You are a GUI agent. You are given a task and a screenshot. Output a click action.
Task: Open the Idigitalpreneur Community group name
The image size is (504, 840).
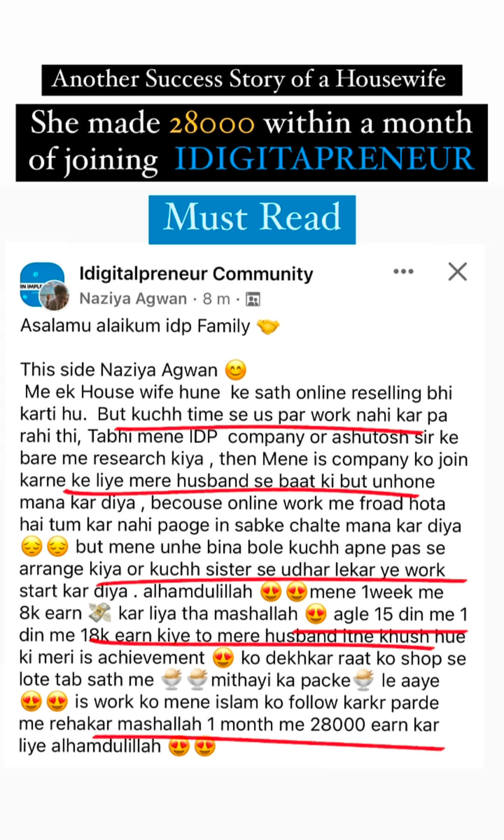(196, 274)
